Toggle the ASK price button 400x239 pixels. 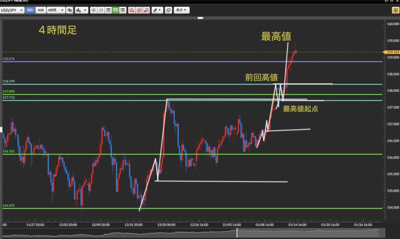[41, 10]
